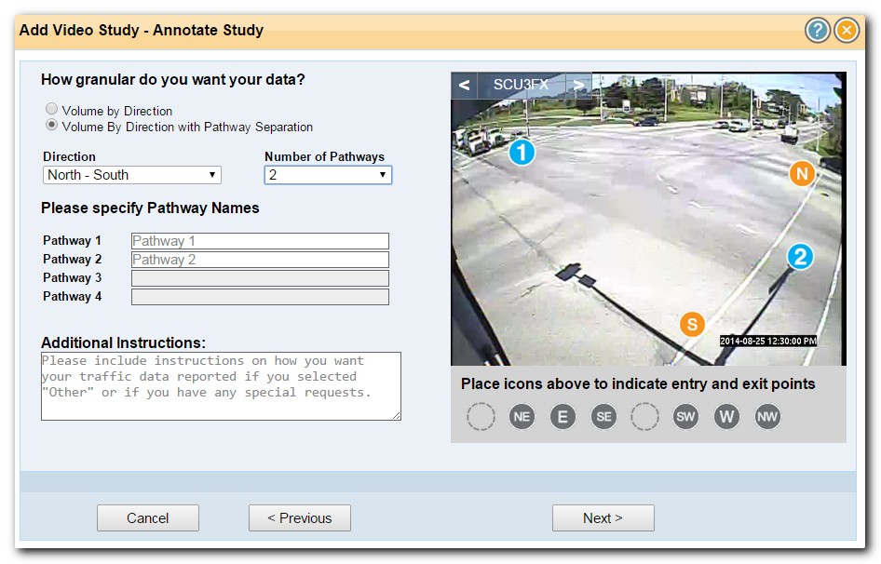881x564 pixels.
Task: Click the Pathway 1 name field
Action: tap(260, 241)
